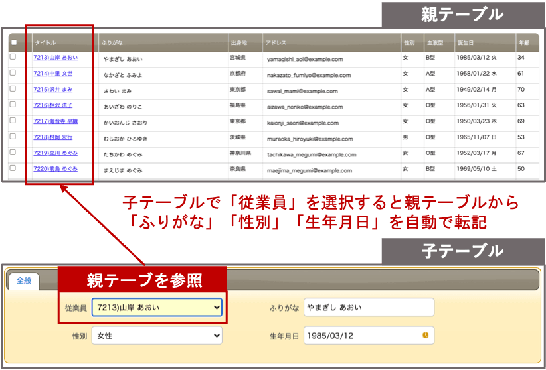
Task: Click furigana cell さわい まみ
Action: click(118, 91)
